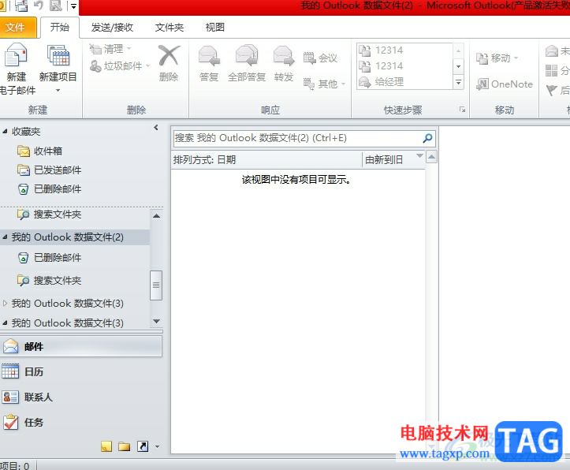The image size is (570, 470).
Task: Switch to Tasks (任务) navigation
Action: click(x=81, y=423)
